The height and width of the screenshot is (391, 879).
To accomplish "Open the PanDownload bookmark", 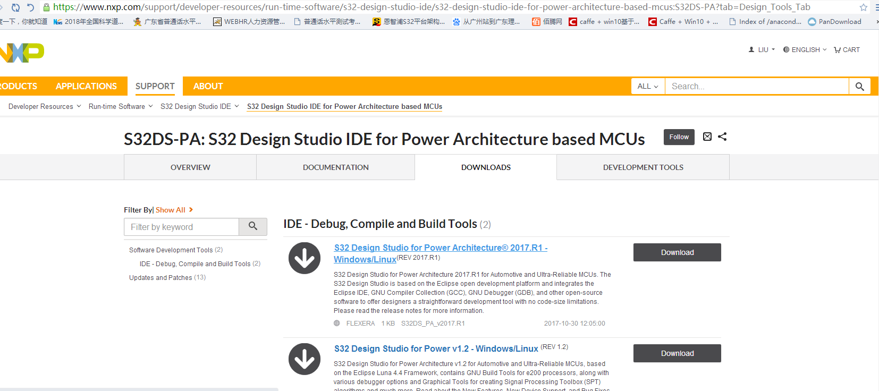I will tap(834, 22).
